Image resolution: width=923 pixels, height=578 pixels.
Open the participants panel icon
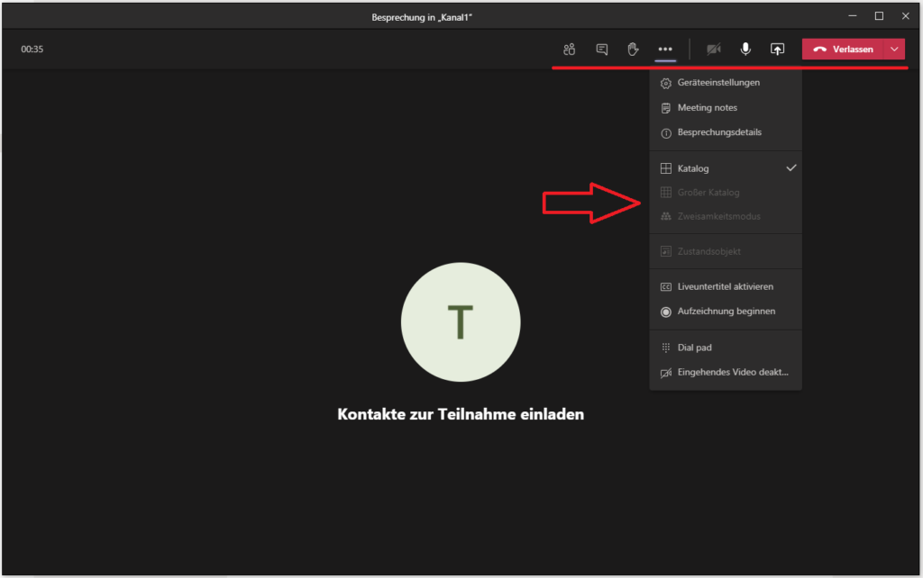tap(569, 50)
